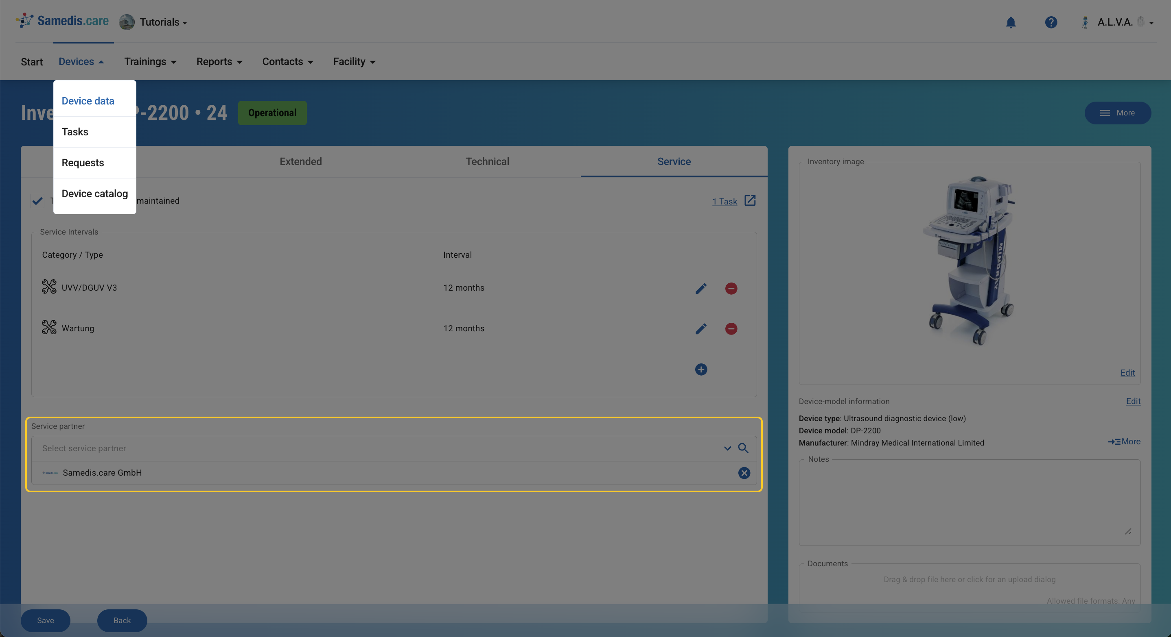Viewport: 1171px width, 637px height.
Task: Remove the Wartung service interval
Action: (731, 329)
